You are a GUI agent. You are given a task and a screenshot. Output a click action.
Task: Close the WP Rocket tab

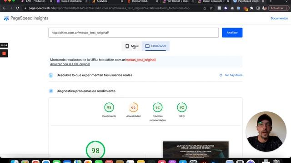click(192, 1)
